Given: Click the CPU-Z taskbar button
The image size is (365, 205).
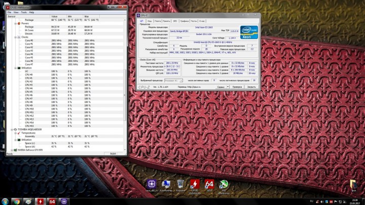Looking at the screenshot, I should point(64,201).
